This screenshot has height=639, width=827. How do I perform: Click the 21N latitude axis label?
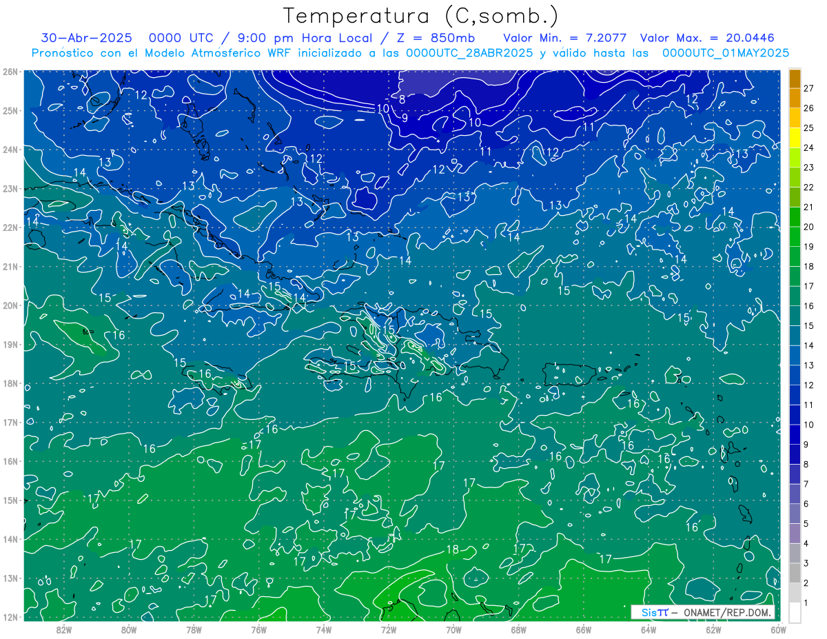[x=10, y=267]
